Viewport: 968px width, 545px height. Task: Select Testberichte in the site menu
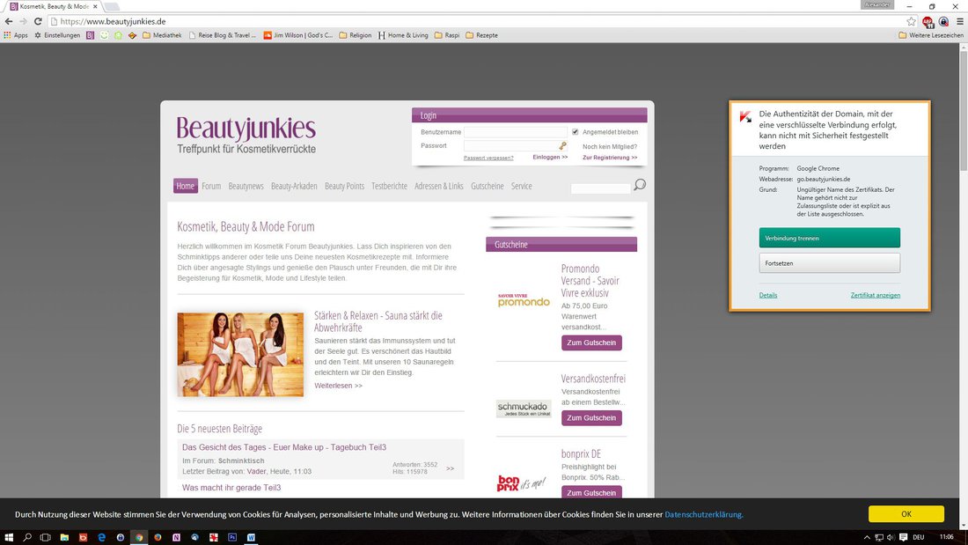click(x=389, y=186)
